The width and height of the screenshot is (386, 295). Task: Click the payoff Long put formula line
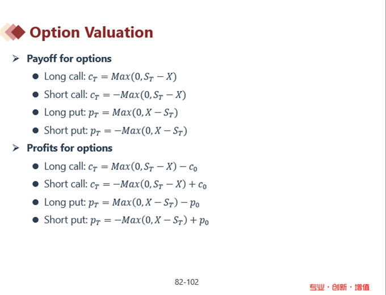point(111,113)
